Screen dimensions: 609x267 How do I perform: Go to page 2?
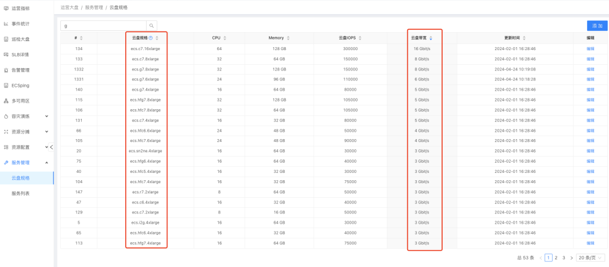pyautogui.click(x=556, y=257)
